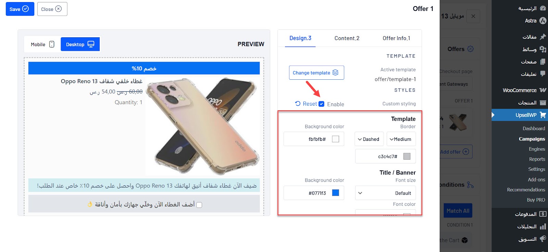The width and height of the screenshot is (548, 252).
Task: Click the Change template button
Action: pos(316,72)
